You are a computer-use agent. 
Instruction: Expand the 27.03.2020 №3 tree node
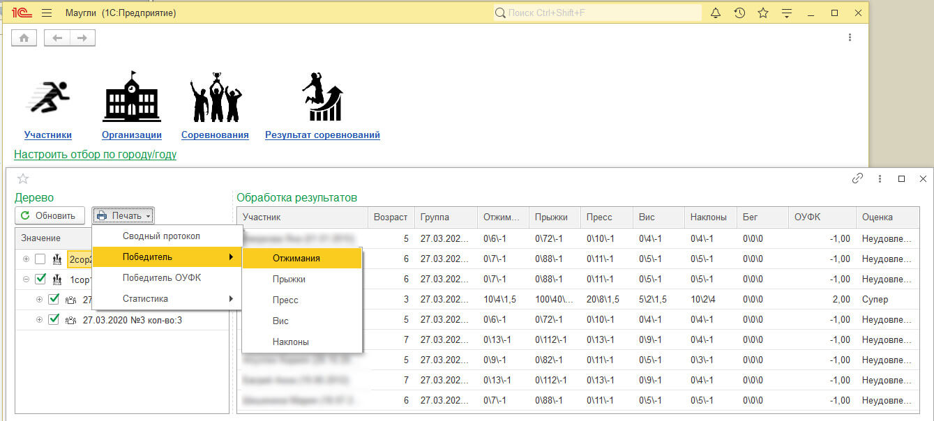[39, 320]
